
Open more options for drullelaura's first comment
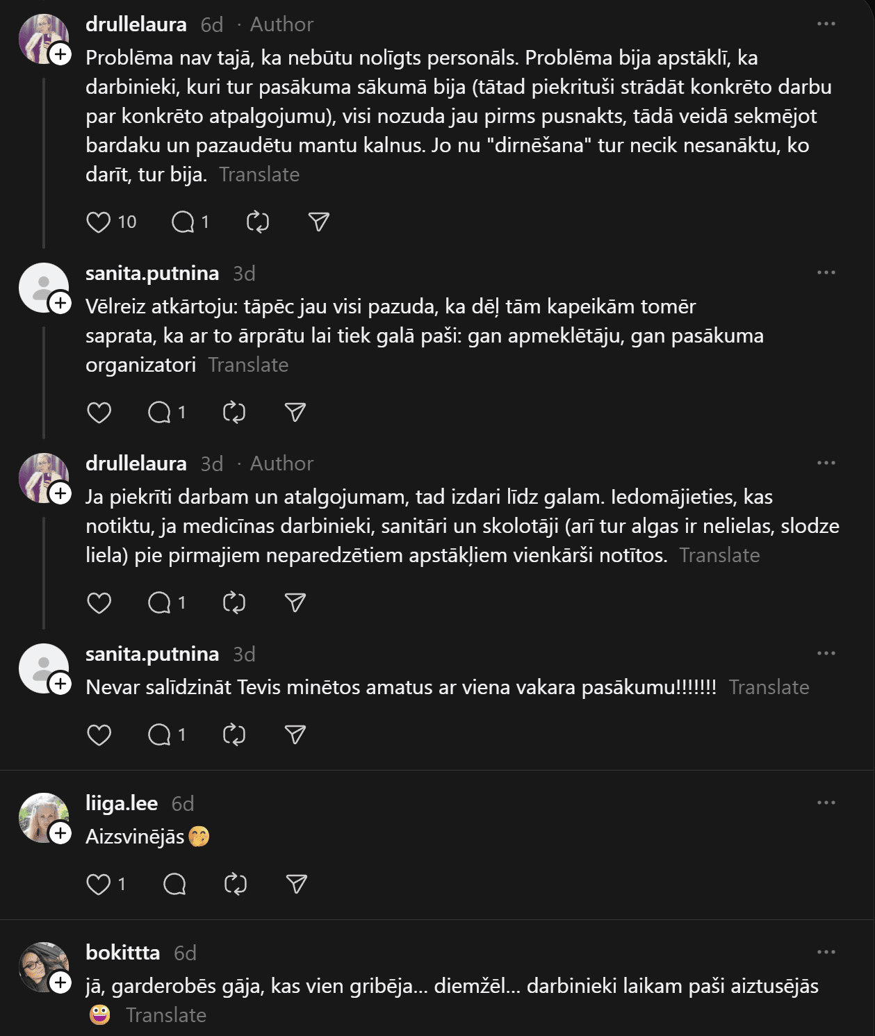(826, 24)
